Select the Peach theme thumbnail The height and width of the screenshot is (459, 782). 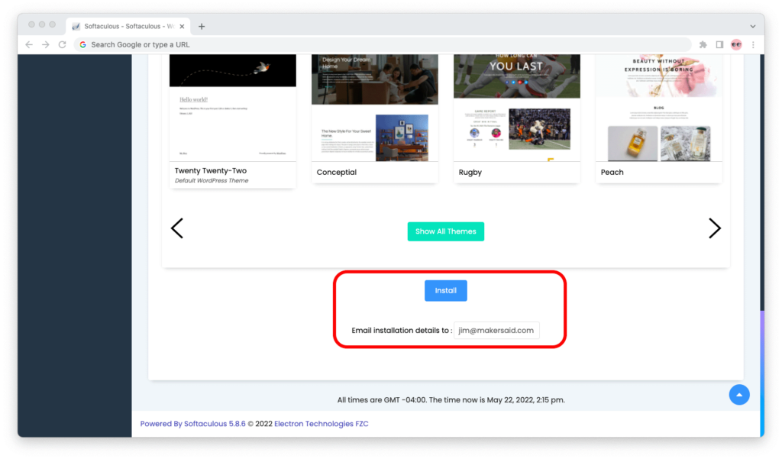point(659,108)
